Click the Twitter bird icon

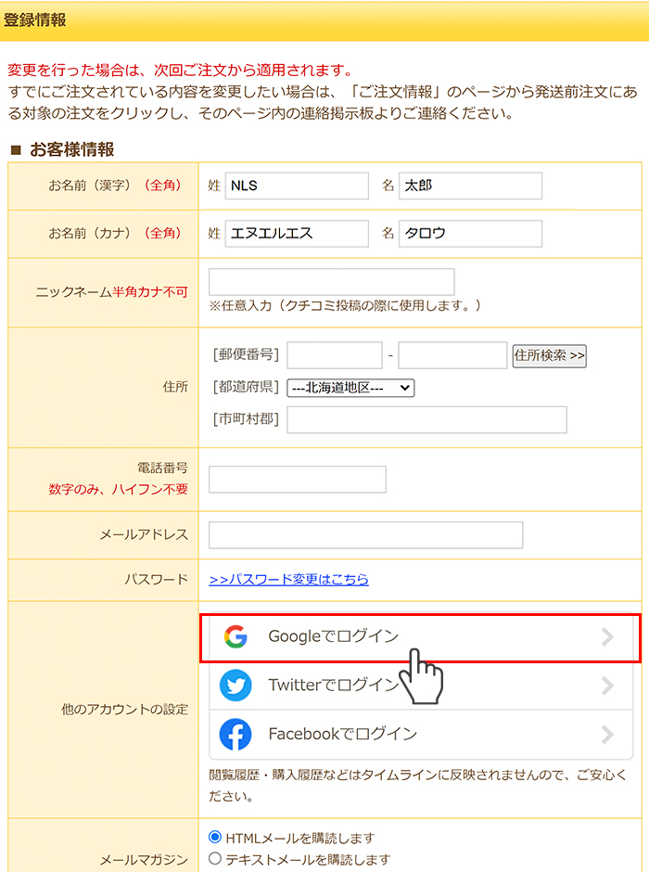[235, 686]
